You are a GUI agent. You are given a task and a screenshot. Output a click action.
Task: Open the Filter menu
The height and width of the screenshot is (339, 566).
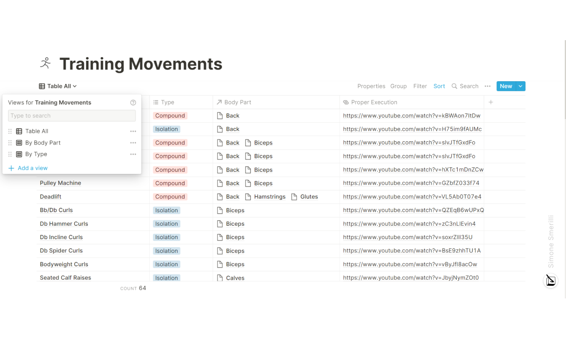[420, 86]
